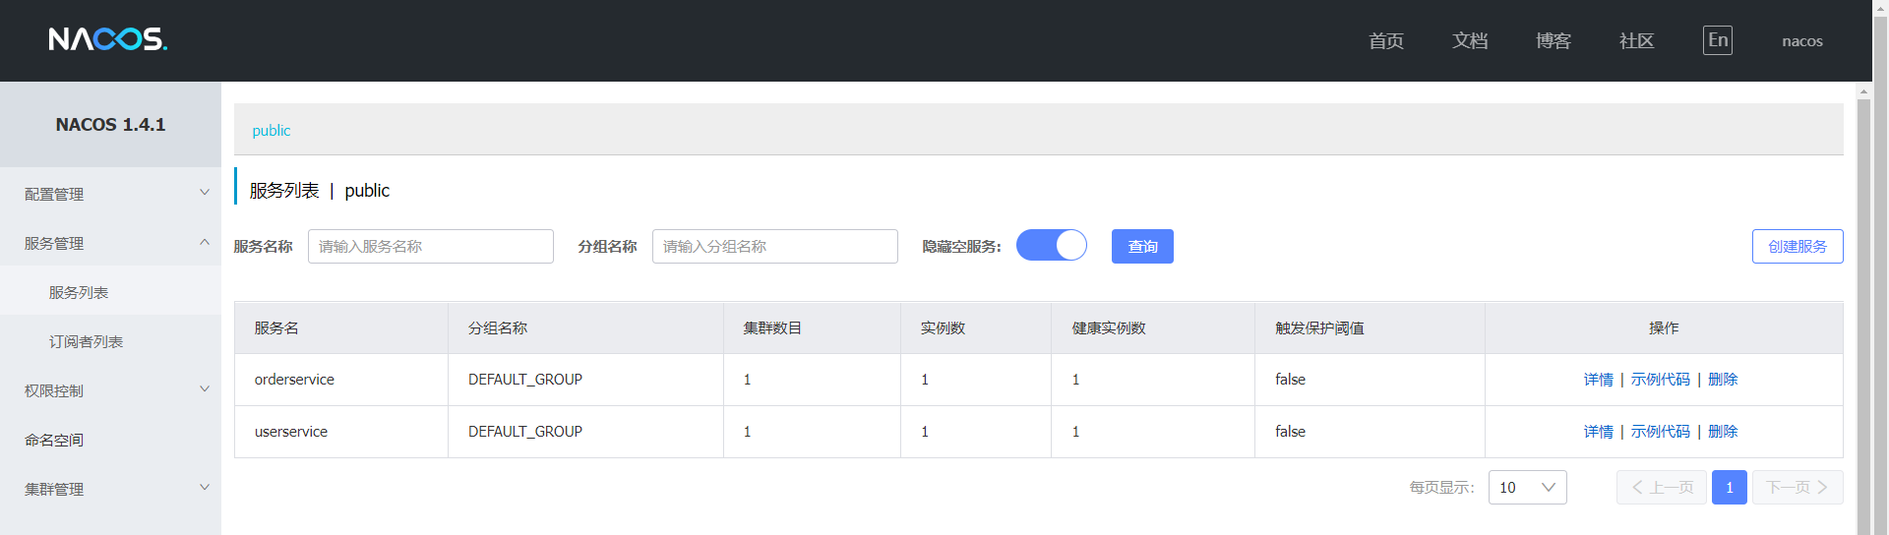Focus the 分组名称 input field
This screenshot has width=1889, height=535.
pyautogui.click(x=775, y=246)
